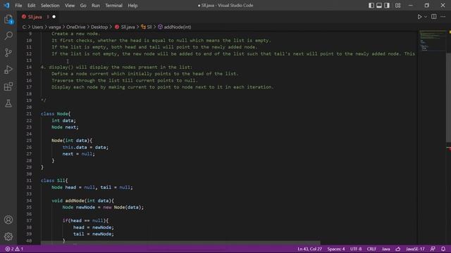Viewport: 451px width, 253px height.
Task: Click the horizontal editor scrollbar
Action: click(x=180, y=243)
